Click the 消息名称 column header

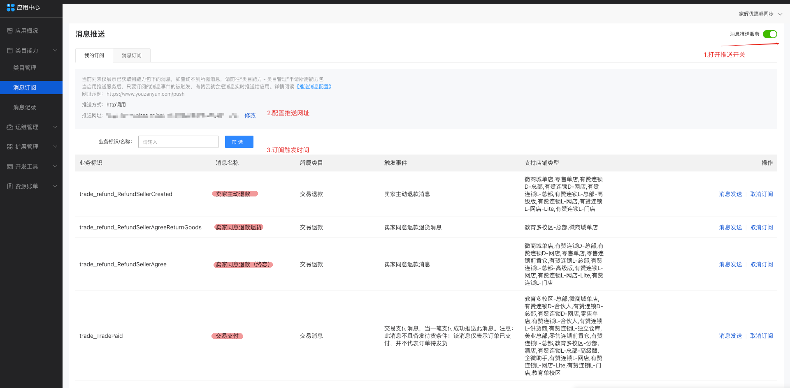[x=227, y=163]
